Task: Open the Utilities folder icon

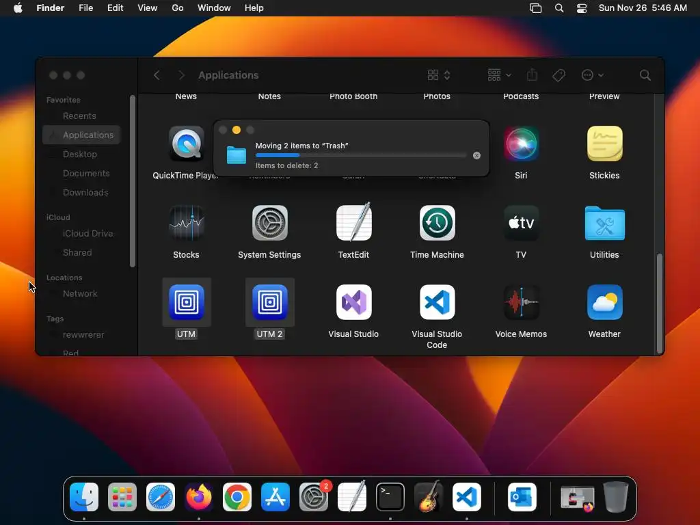Action: pos(604,224)
